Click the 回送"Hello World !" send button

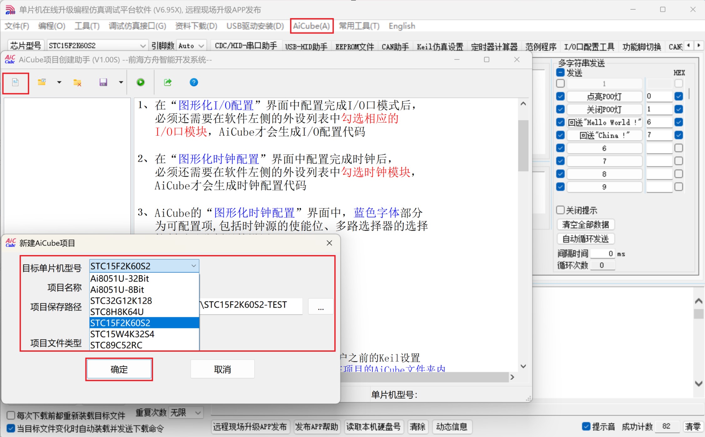604,122
